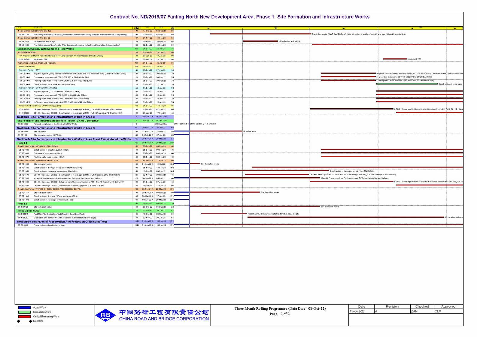Click the finish date cell '20-May-23' in the Section 5 row

pos(161,139)
